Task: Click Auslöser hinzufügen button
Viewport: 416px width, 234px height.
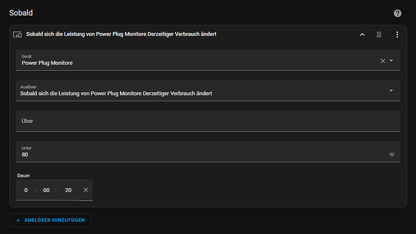Action: (x=51, y=220)
